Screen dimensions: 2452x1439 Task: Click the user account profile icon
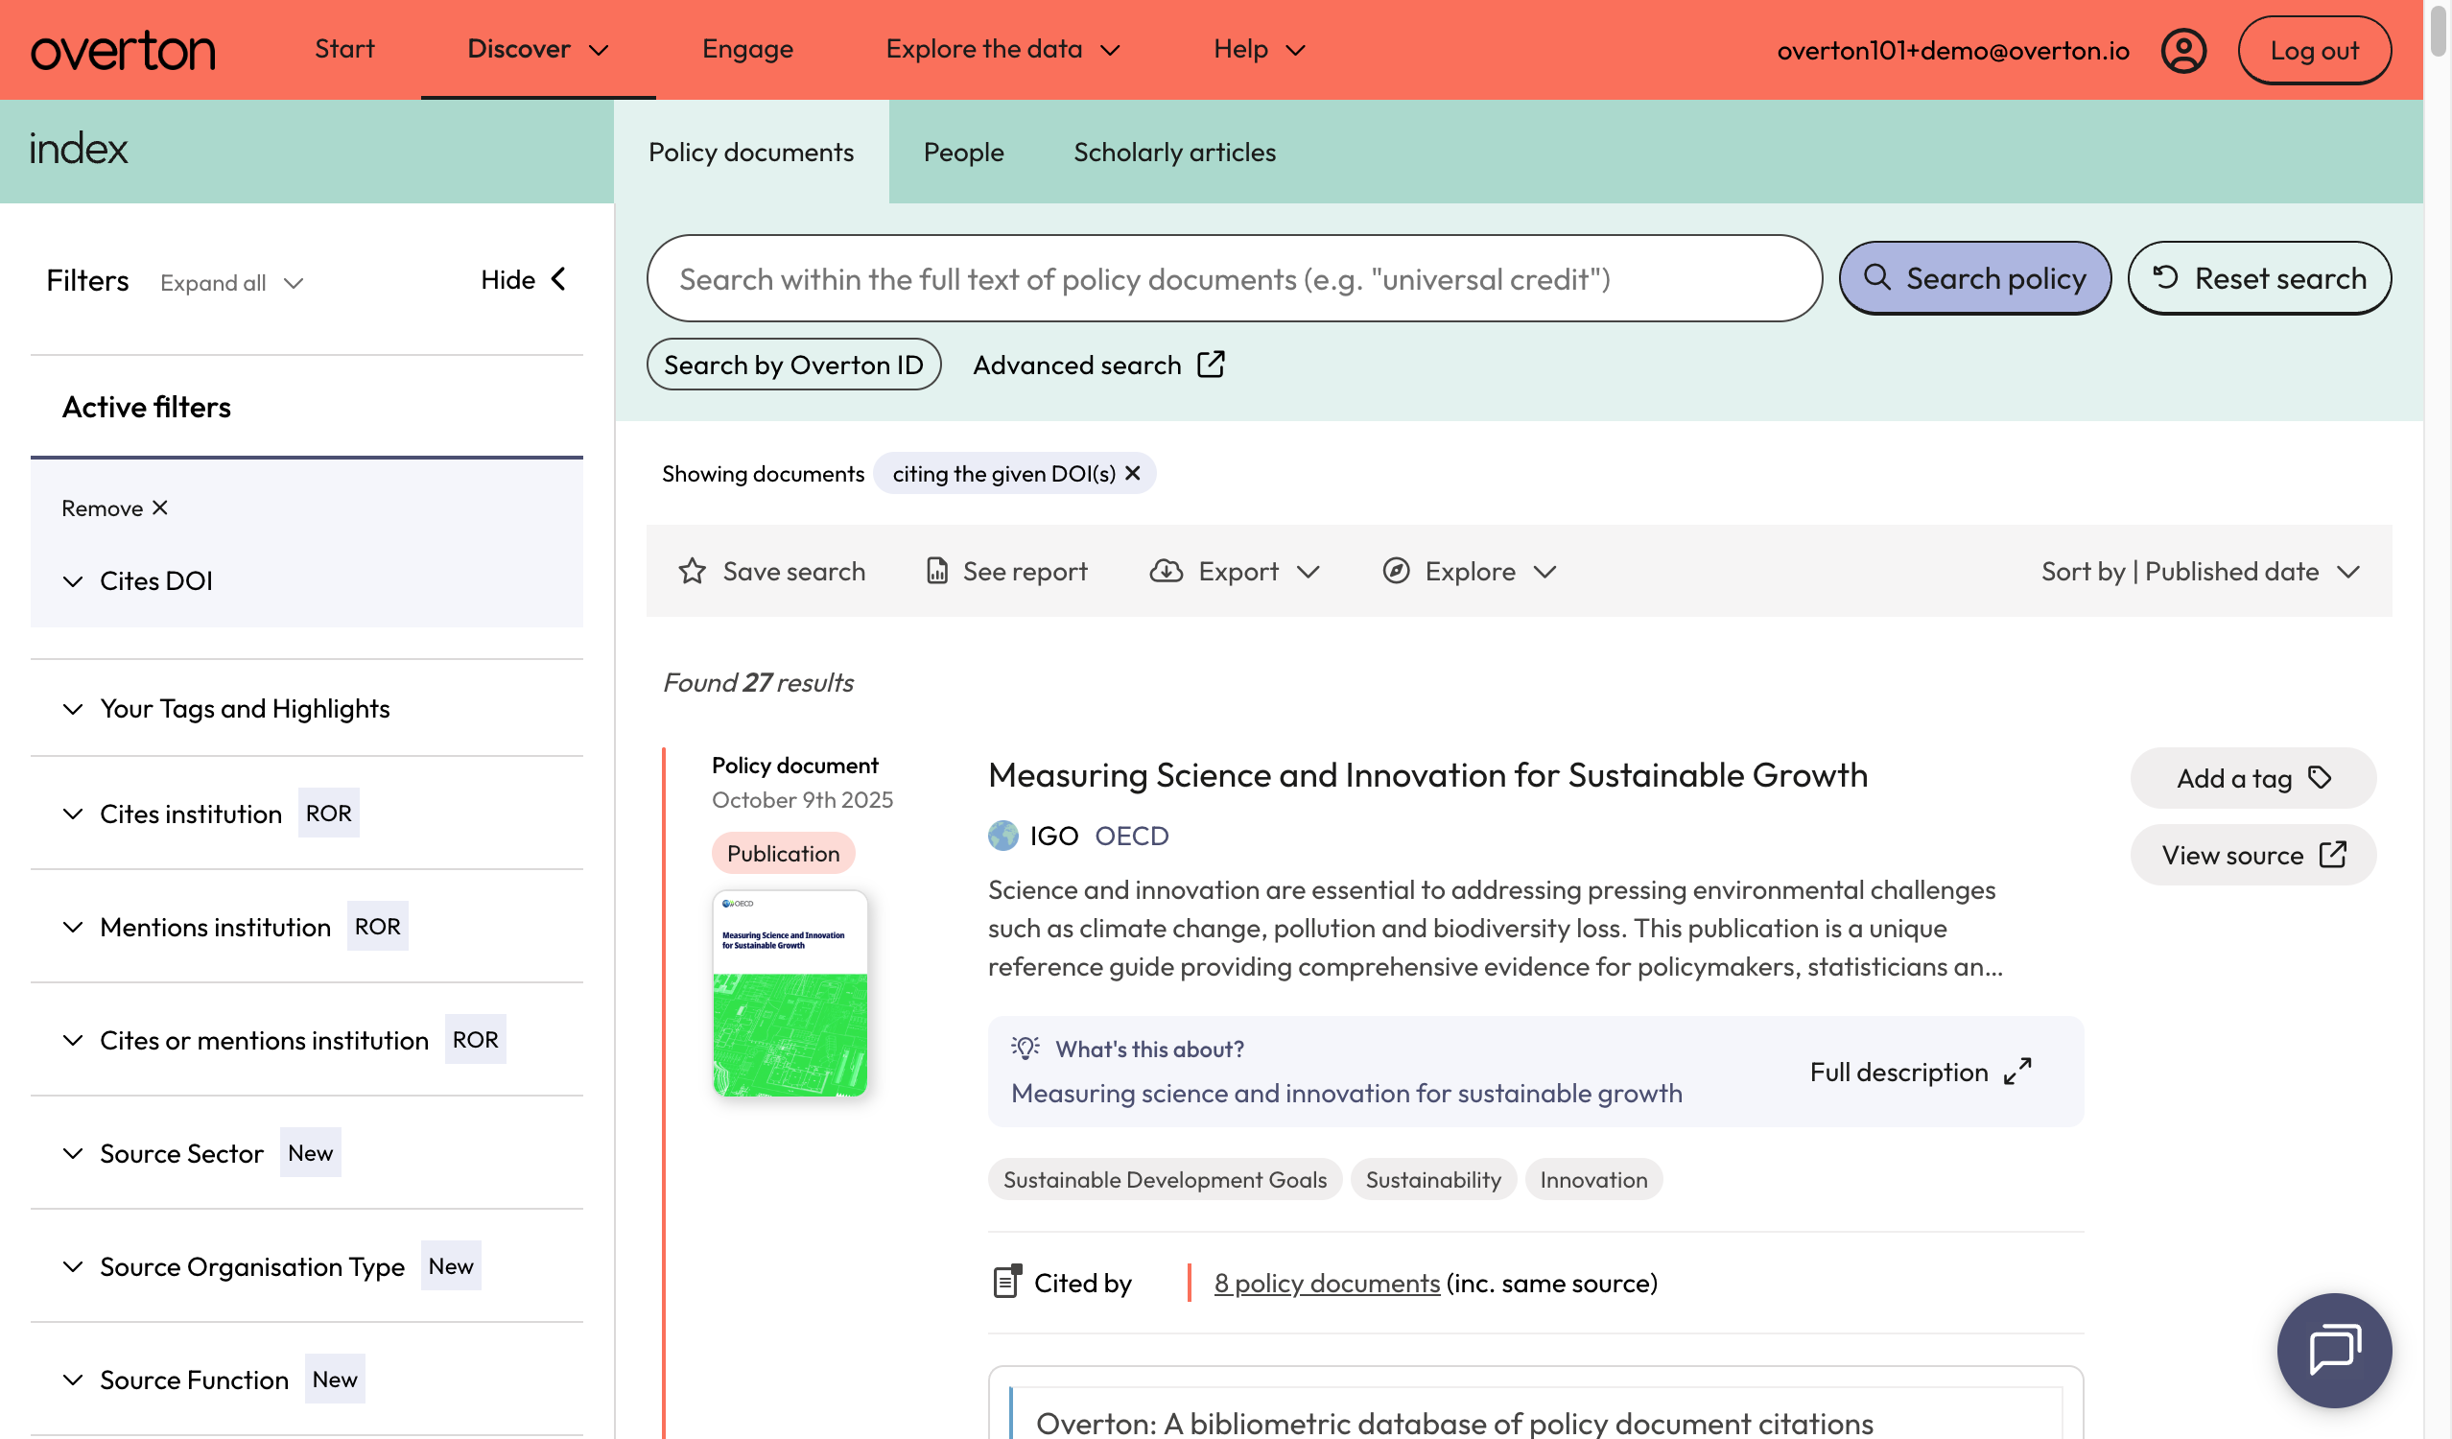pos(2183,51)
